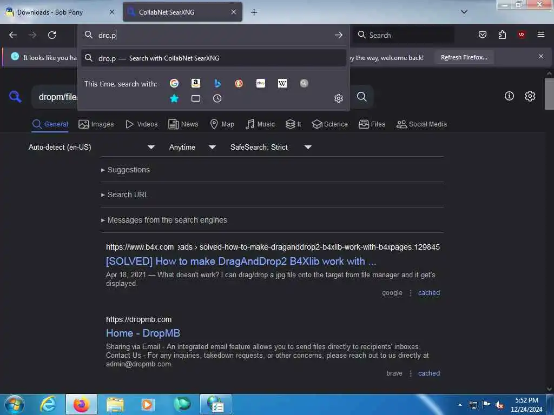The height and width of the screenshot is (415, 554).
Task: Click the Firefox Search box
Action: pos(404,35)
